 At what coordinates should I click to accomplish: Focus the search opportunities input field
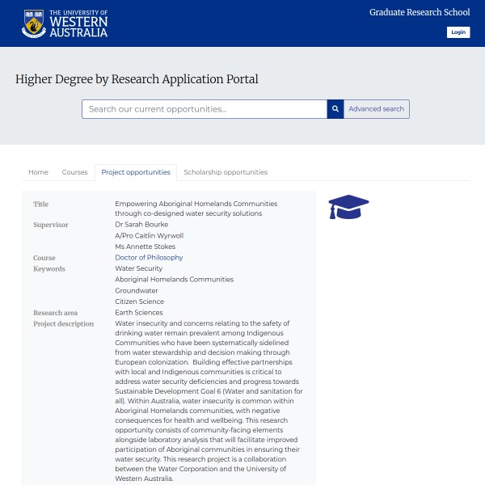coord(204,109)
